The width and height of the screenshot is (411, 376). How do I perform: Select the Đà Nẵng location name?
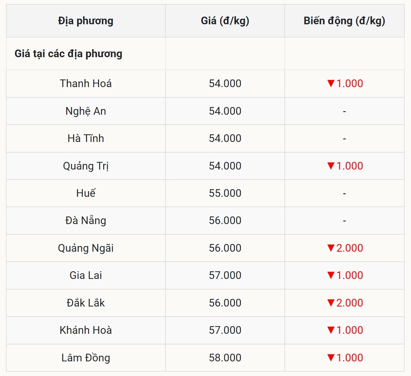coord(86,220)
